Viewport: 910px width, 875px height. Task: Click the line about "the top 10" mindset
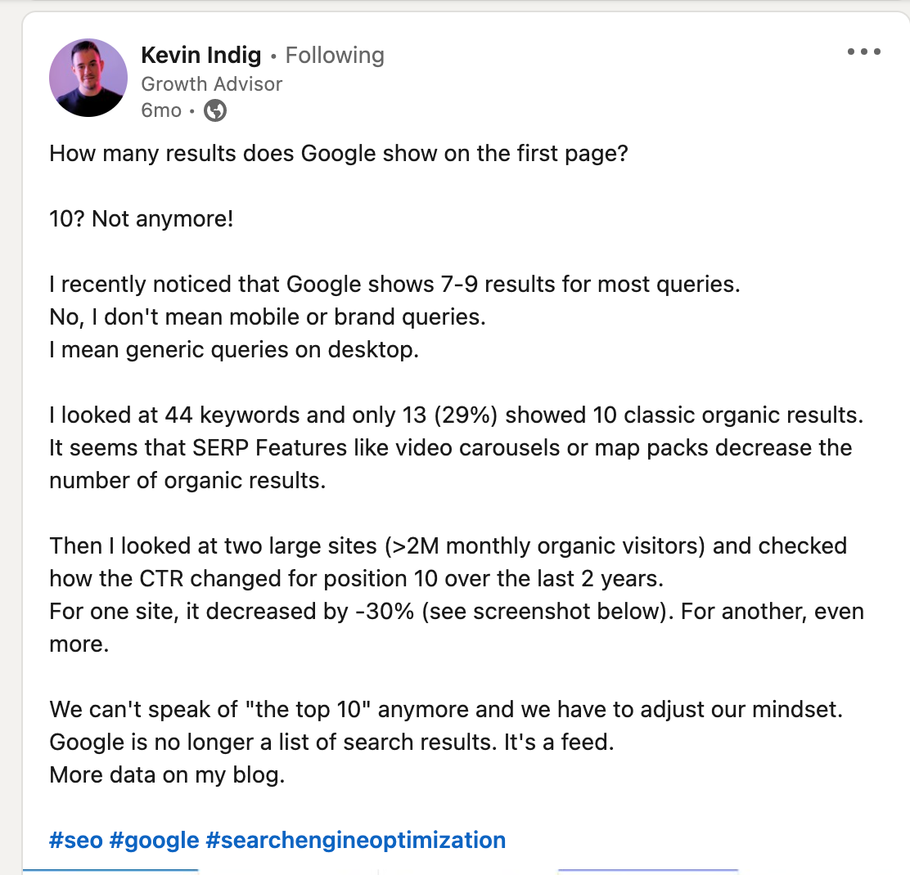click(445, 709)
